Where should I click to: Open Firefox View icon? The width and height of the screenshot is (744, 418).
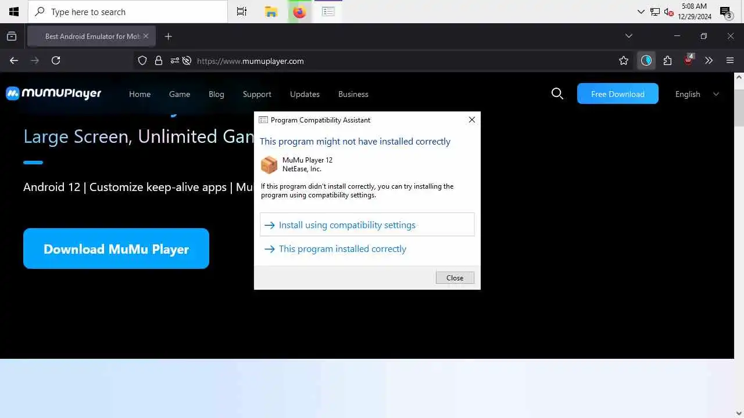click(12, 36)
